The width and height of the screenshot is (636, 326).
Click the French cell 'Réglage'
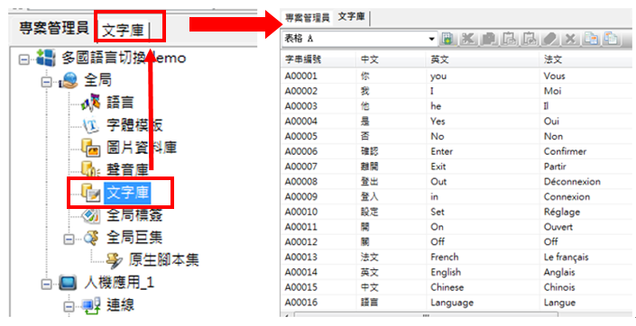pos(562,213)
